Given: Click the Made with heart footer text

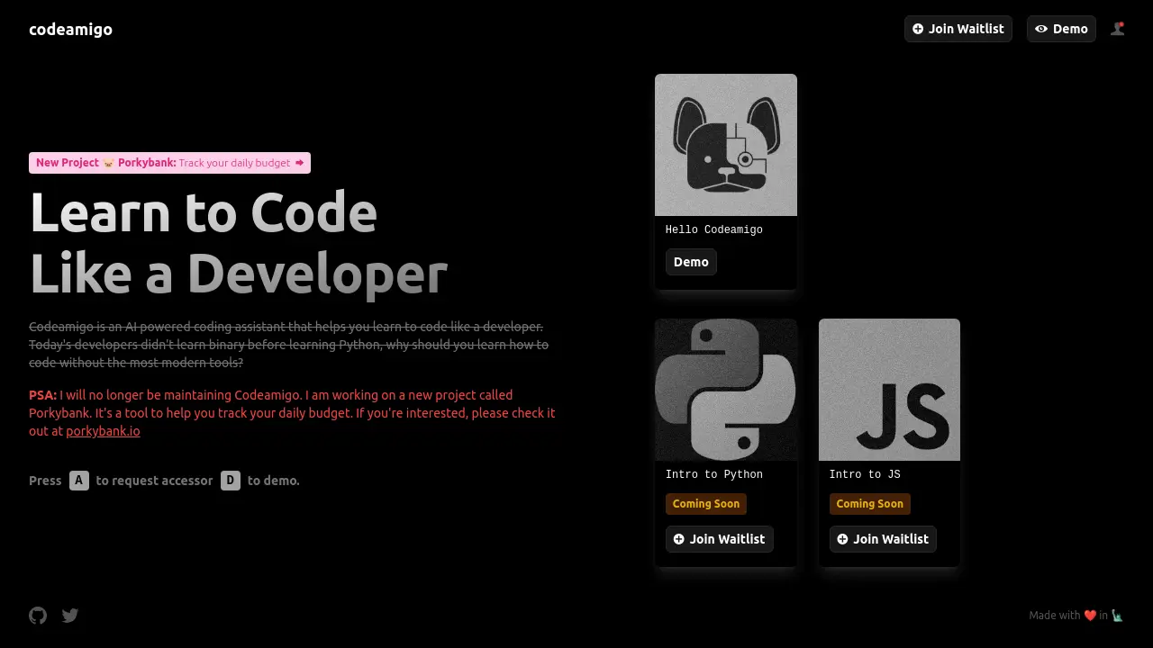Looking at the screenshot, I should point(1076,616).
